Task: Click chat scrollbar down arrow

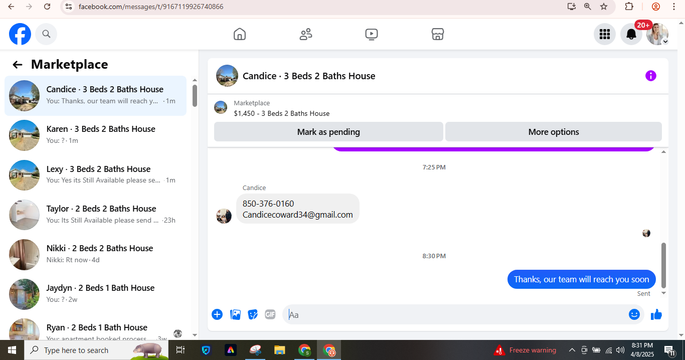Action: click(664, 293)
